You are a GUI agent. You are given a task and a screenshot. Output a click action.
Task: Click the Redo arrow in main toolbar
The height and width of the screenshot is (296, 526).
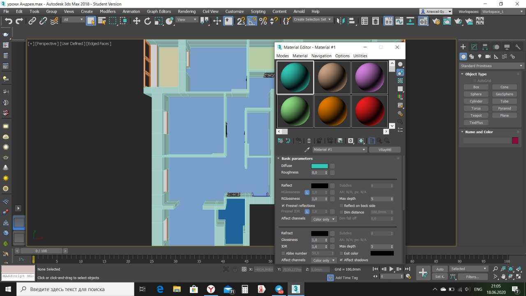point(19,21)
